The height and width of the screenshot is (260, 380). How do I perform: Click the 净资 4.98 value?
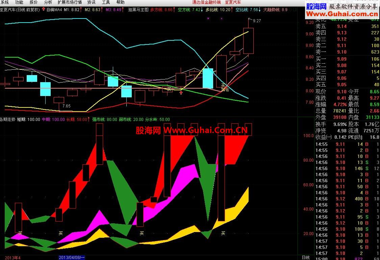coord(342,131)
